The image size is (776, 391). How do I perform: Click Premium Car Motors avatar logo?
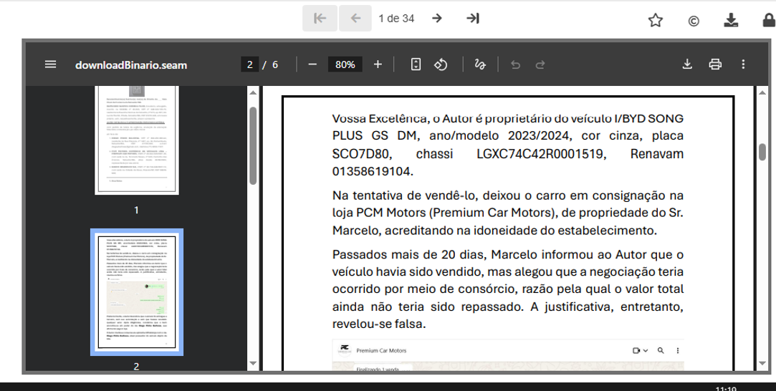[345, 350]
